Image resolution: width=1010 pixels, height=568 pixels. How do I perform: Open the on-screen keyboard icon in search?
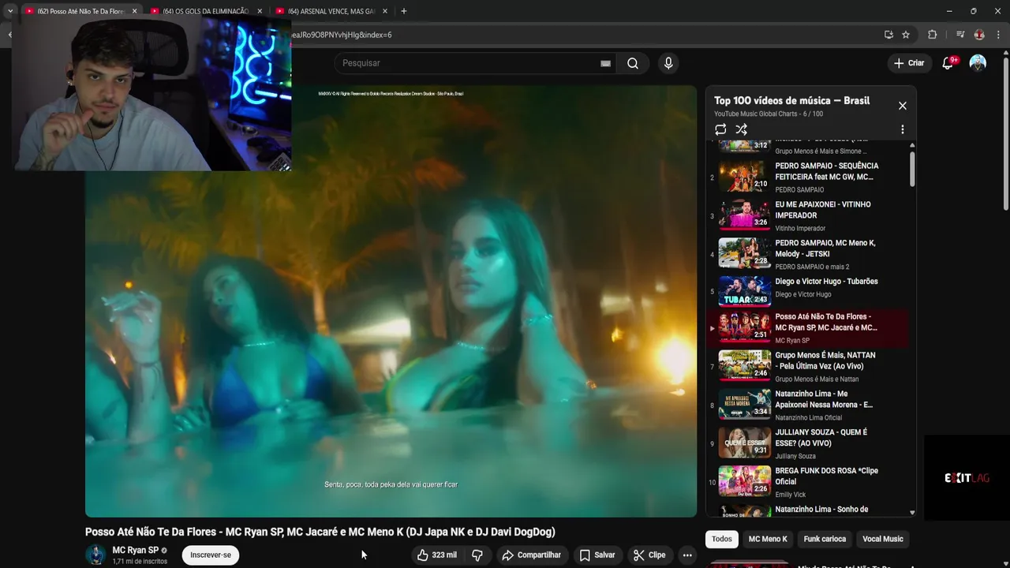coord(605,64)
